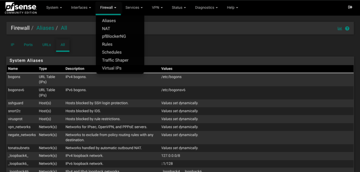Click 'Values set dynamically.' in sshguard row
The height and width of the screenshot is (172, 360).
(x=180, y=103)
